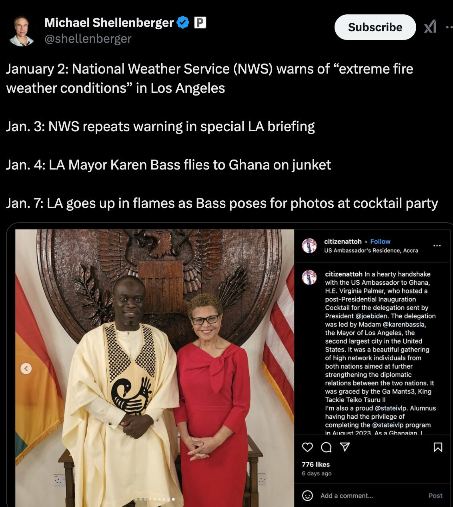The height and width of the screenshot is (507, 453).
Task: Open the Grok xI icon
Action: click(x=430, y=27)
